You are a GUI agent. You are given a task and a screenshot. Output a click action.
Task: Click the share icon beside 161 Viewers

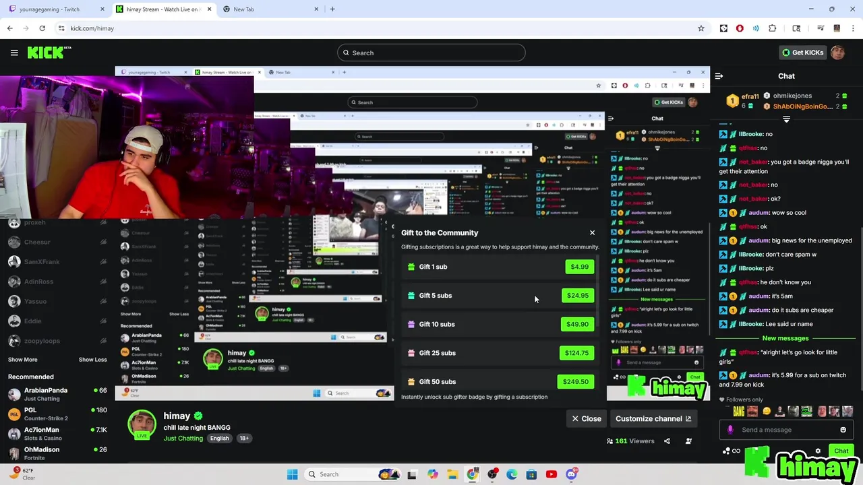pyautogui.click(x=667, y=441)
